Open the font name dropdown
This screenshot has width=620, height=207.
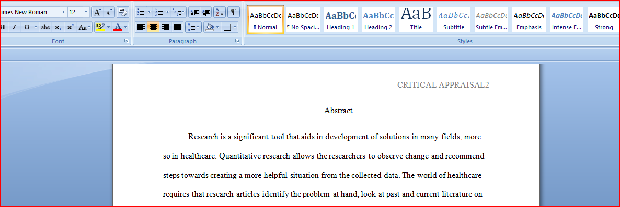coord(64,12)
